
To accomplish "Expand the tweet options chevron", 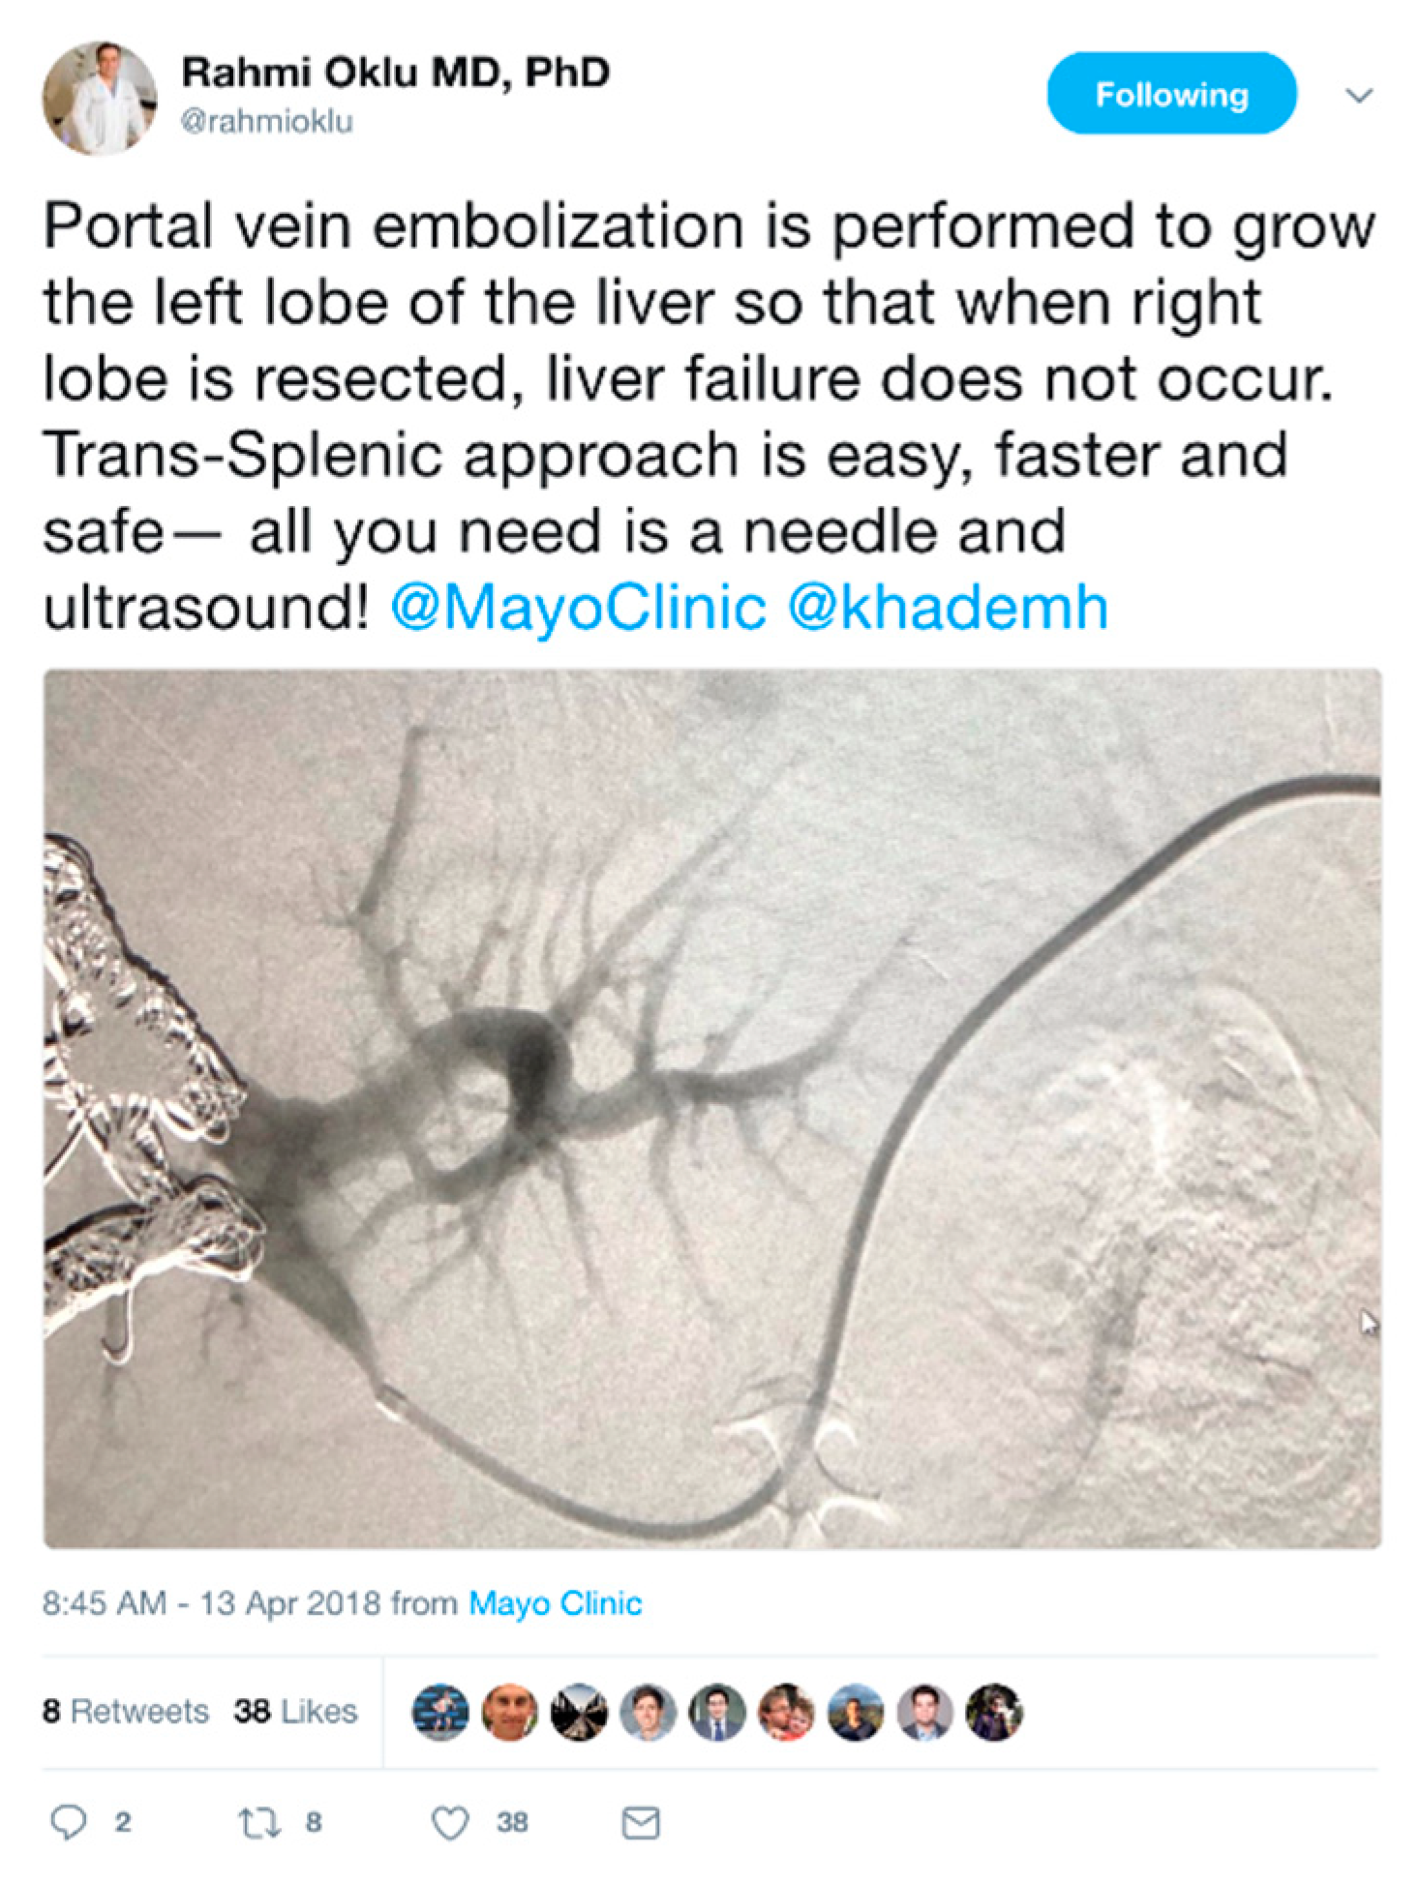I will pos(1360,95).
